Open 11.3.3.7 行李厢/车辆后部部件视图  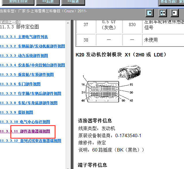click(x=30, y=93)
